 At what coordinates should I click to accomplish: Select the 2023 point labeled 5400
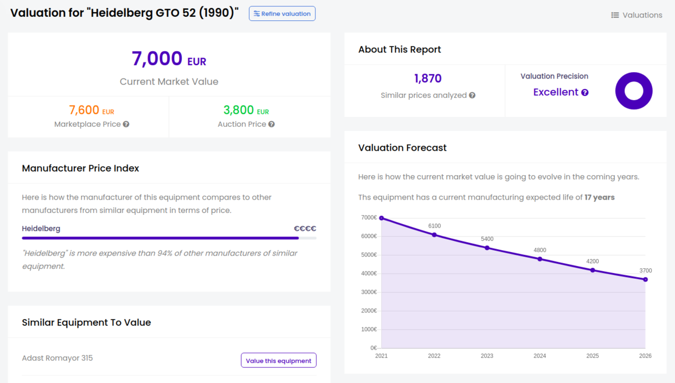(487, 248)
